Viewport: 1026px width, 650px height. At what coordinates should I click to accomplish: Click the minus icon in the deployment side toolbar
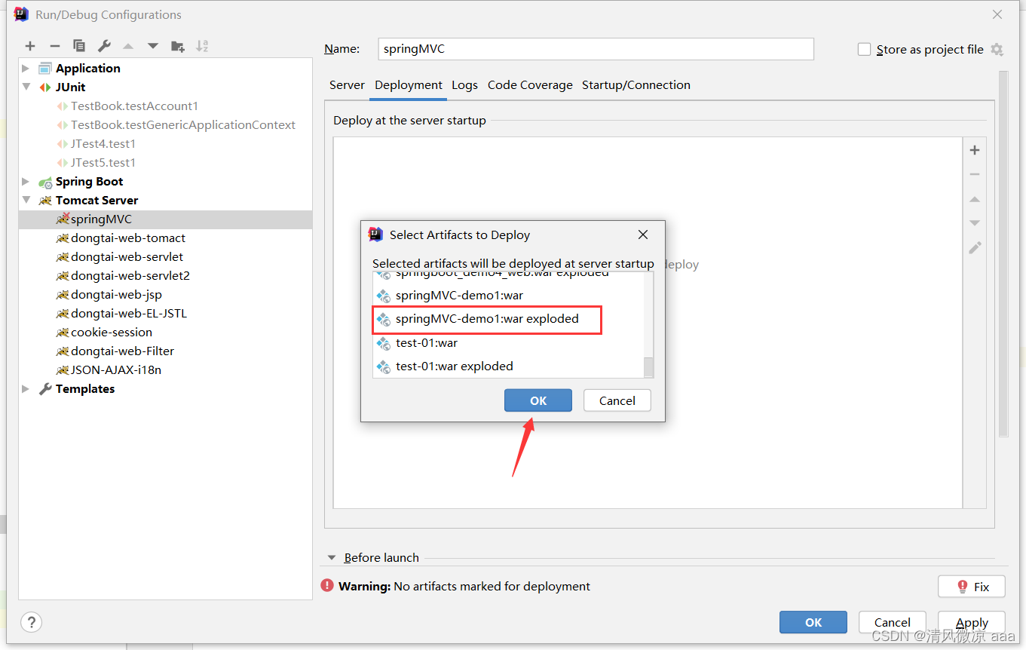coord(975,174)
